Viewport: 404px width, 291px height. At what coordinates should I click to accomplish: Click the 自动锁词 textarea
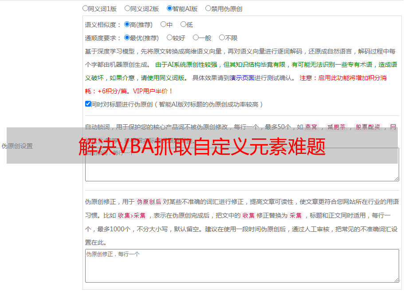242,165
